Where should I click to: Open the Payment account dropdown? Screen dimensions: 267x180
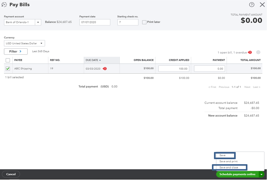pos(38,22)
